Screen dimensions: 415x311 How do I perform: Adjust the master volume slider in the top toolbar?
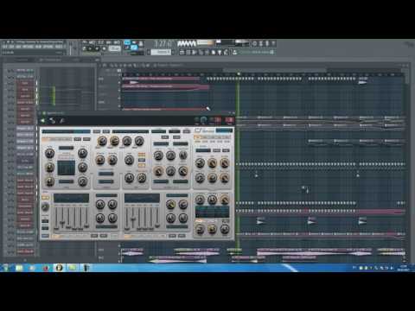coord(70,48)
